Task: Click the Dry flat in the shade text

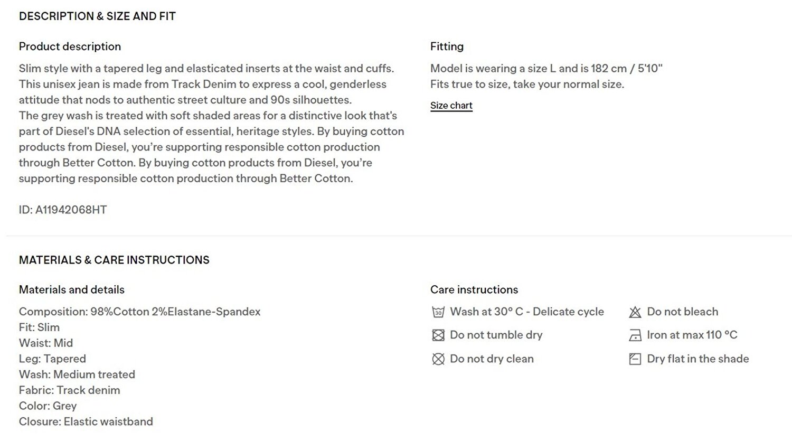Action: click(x=698, y=359)
